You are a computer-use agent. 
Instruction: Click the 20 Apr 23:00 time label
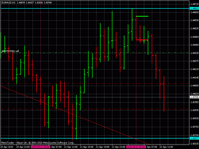[x=23, y=147]
